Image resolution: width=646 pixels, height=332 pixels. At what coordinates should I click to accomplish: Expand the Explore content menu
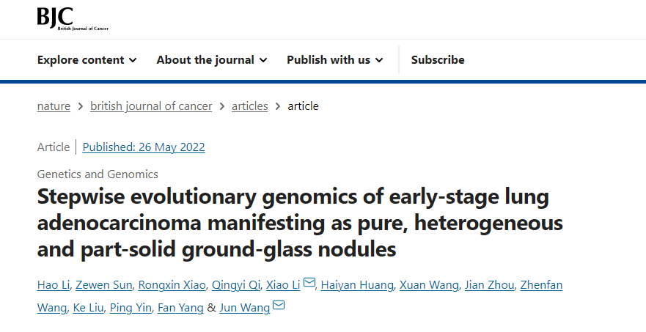pyautogui.click(x=87, y=60)
